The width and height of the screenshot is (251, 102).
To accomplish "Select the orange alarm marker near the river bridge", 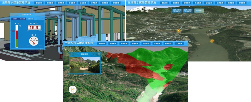I will tap(178, 31).
